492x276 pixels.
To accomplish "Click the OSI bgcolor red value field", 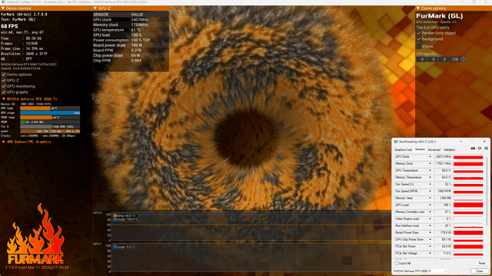I will [422, 59].
